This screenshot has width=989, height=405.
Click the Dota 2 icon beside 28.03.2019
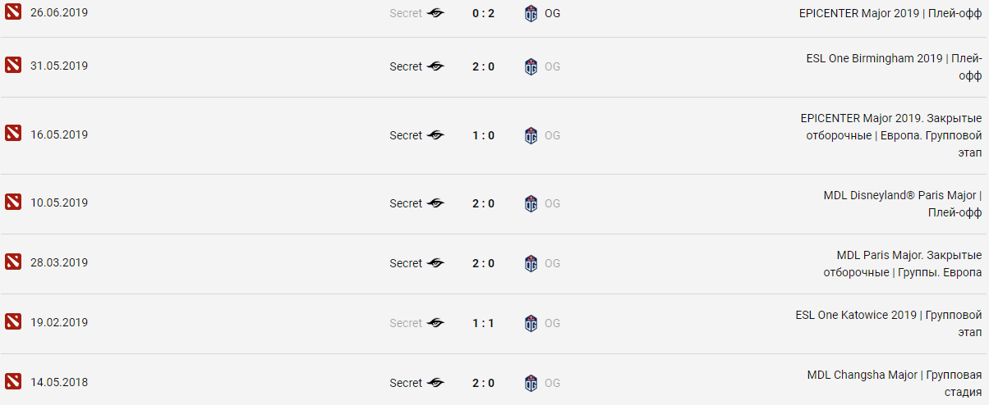[12, 262]
